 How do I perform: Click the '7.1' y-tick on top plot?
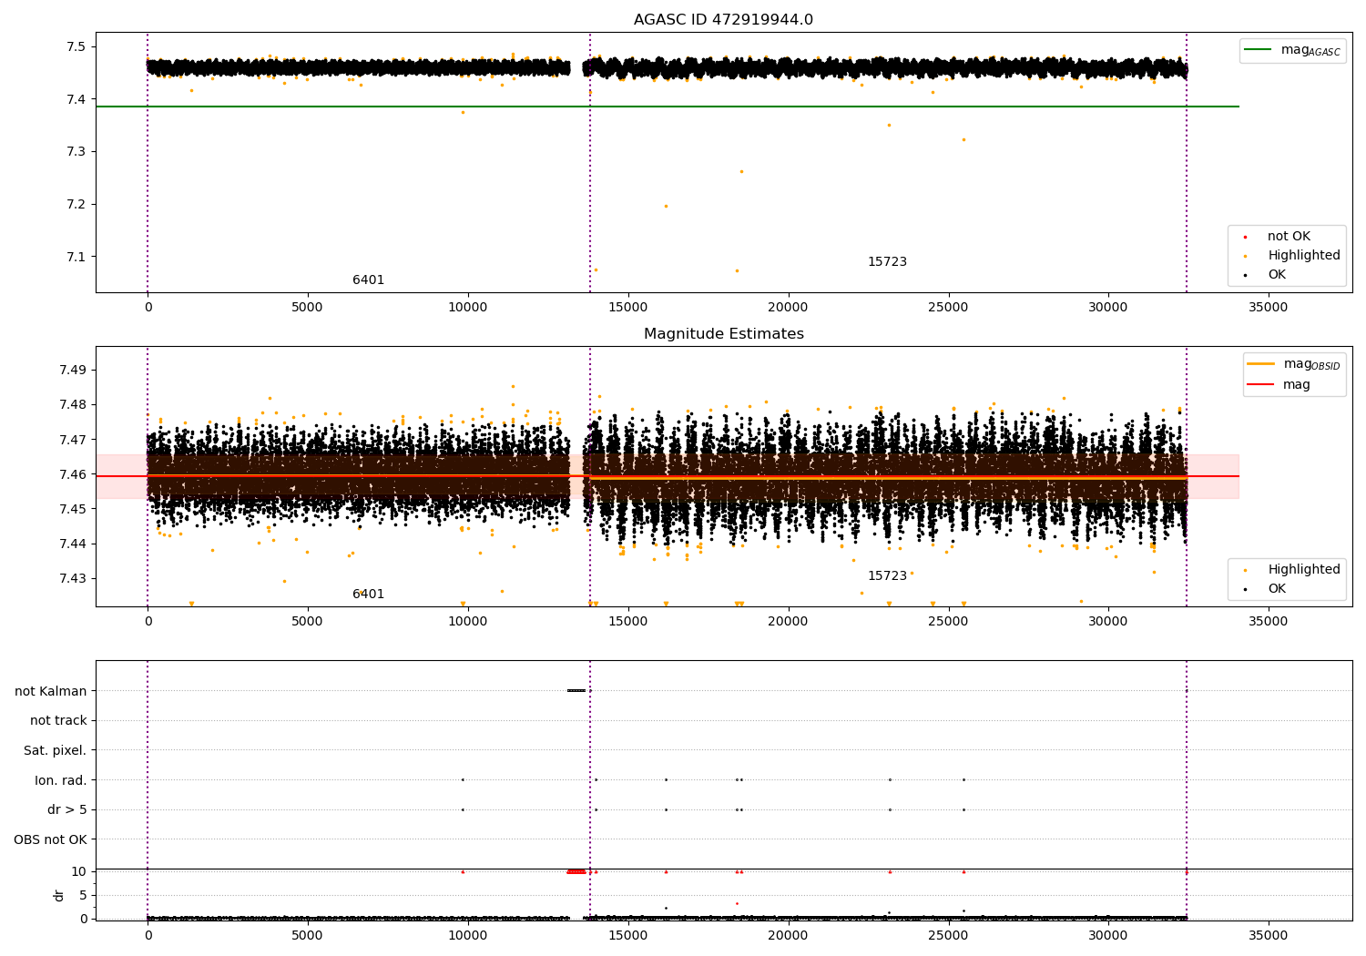point(76,257)
